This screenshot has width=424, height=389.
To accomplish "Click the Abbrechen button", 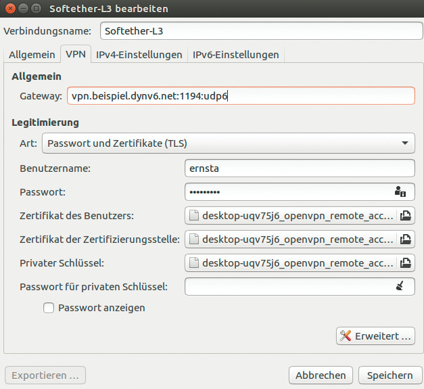I will [321, 375].
